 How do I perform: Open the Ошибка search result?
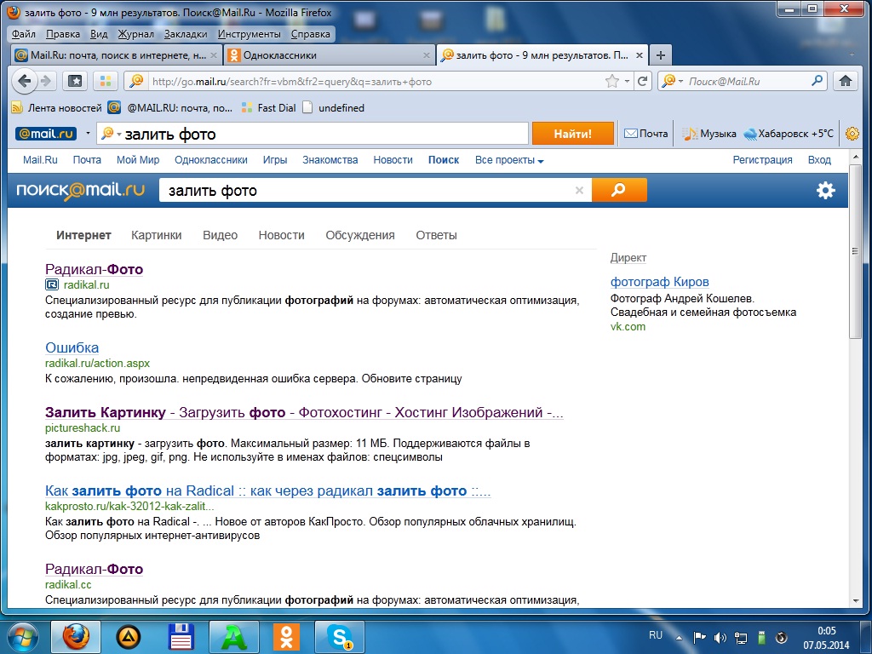72,347
